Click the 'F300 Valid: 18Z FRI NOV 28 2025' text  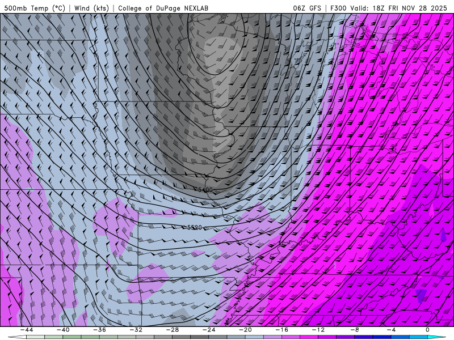tap(389, 8)
